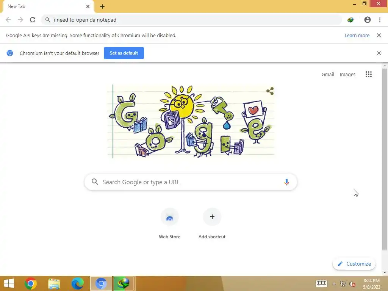Open the green globe app in taskbar
388x291 pixels.
coord(124,283)
